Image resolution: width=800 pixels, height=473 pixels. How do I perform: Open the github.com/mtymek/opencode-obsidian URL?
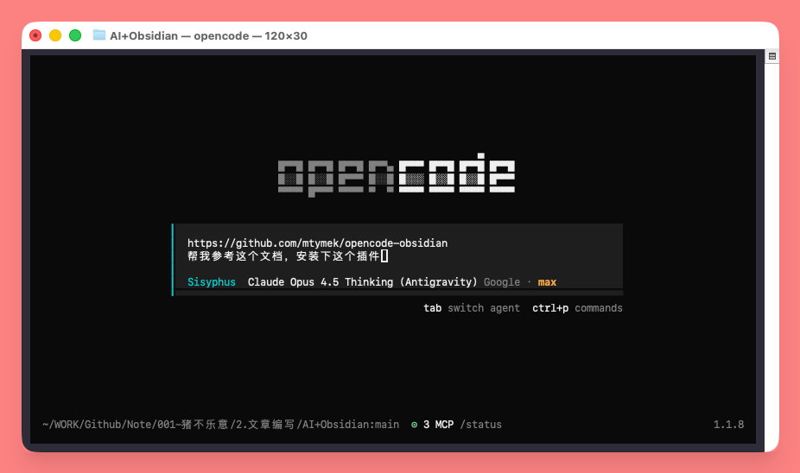317,243
